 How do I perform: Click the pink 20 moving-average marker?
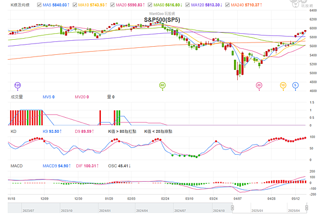coord(259,85)
